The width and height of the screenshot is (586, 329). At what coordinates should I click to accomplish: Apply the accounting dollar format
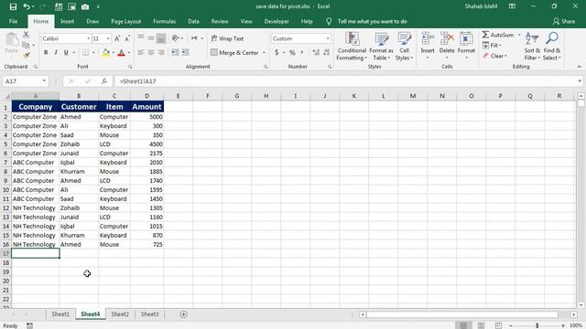click(x=277, y=53)
